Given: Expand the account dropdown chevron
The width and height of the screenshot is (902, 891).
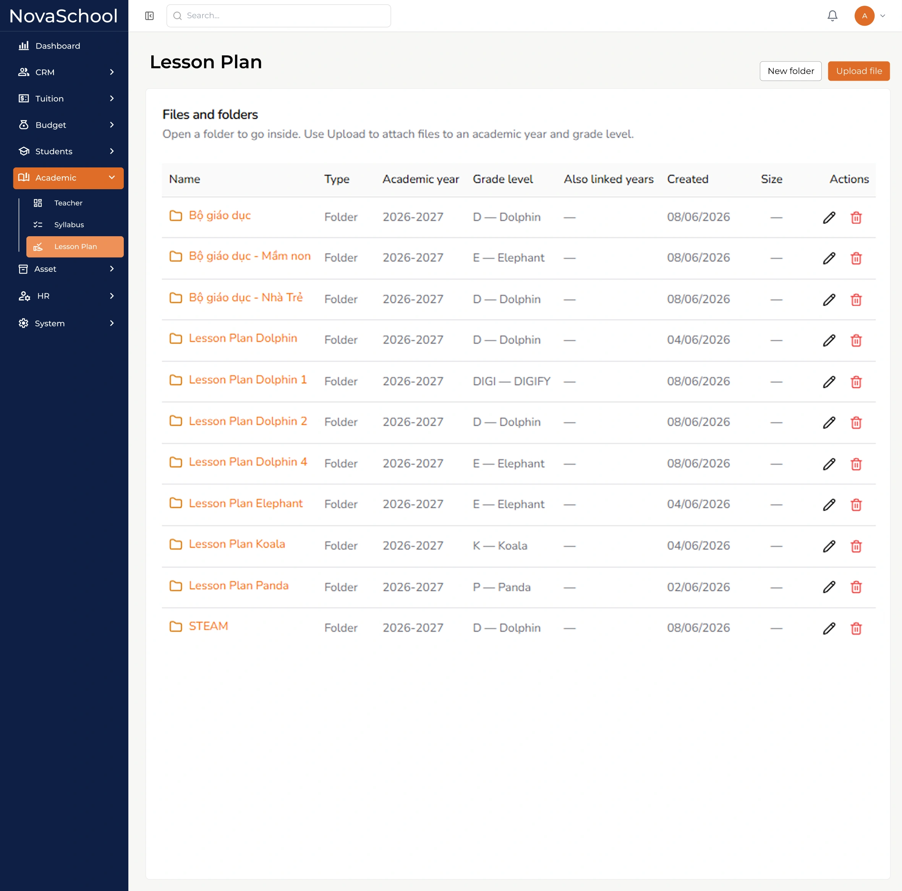Looking at the screenshot, I should (883, 16).
